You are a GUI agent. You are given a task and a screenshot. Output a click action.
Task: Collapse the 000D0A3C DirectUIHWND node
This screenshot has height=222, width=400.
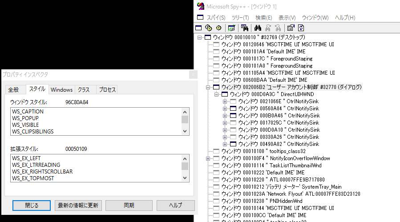[x=216, y=95]
